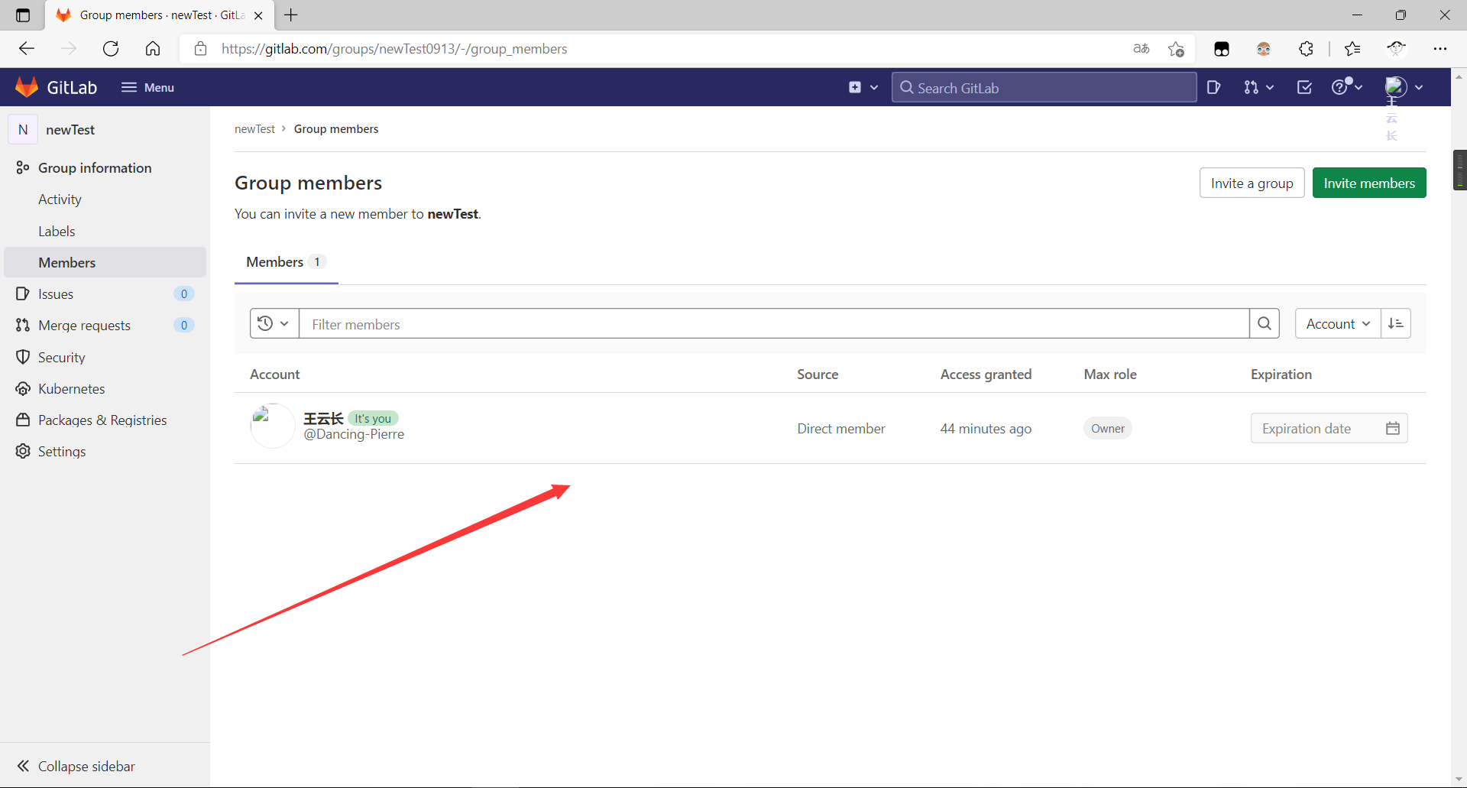
Task: Click @Dancing-Pierre username
Action: coord(354,434)
